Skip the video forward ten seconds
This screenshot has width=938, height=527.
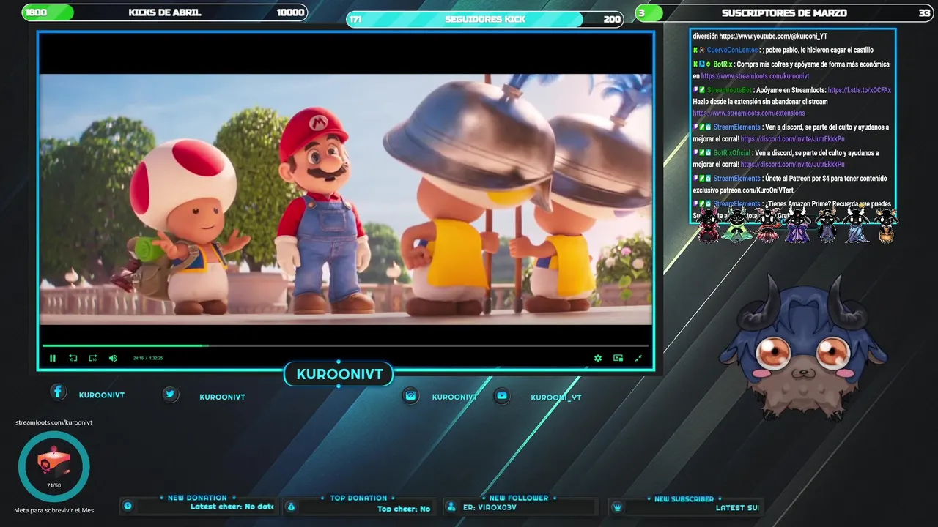point(93,358)
